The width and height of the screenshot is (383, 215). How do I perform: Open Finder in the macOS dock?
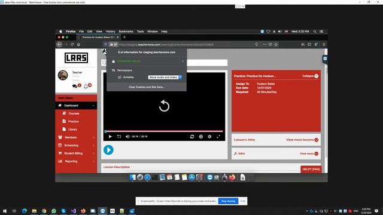pyautogui.click(x=133, y=177)
